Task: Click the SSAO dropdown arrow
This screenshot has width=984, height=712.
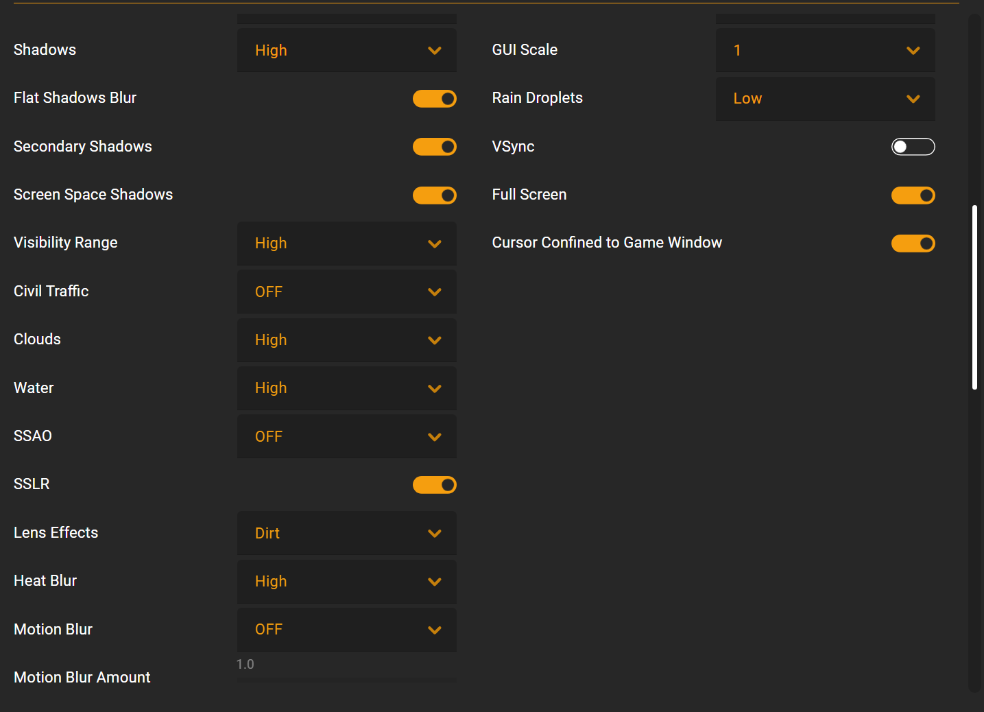Action: point(434,437)
